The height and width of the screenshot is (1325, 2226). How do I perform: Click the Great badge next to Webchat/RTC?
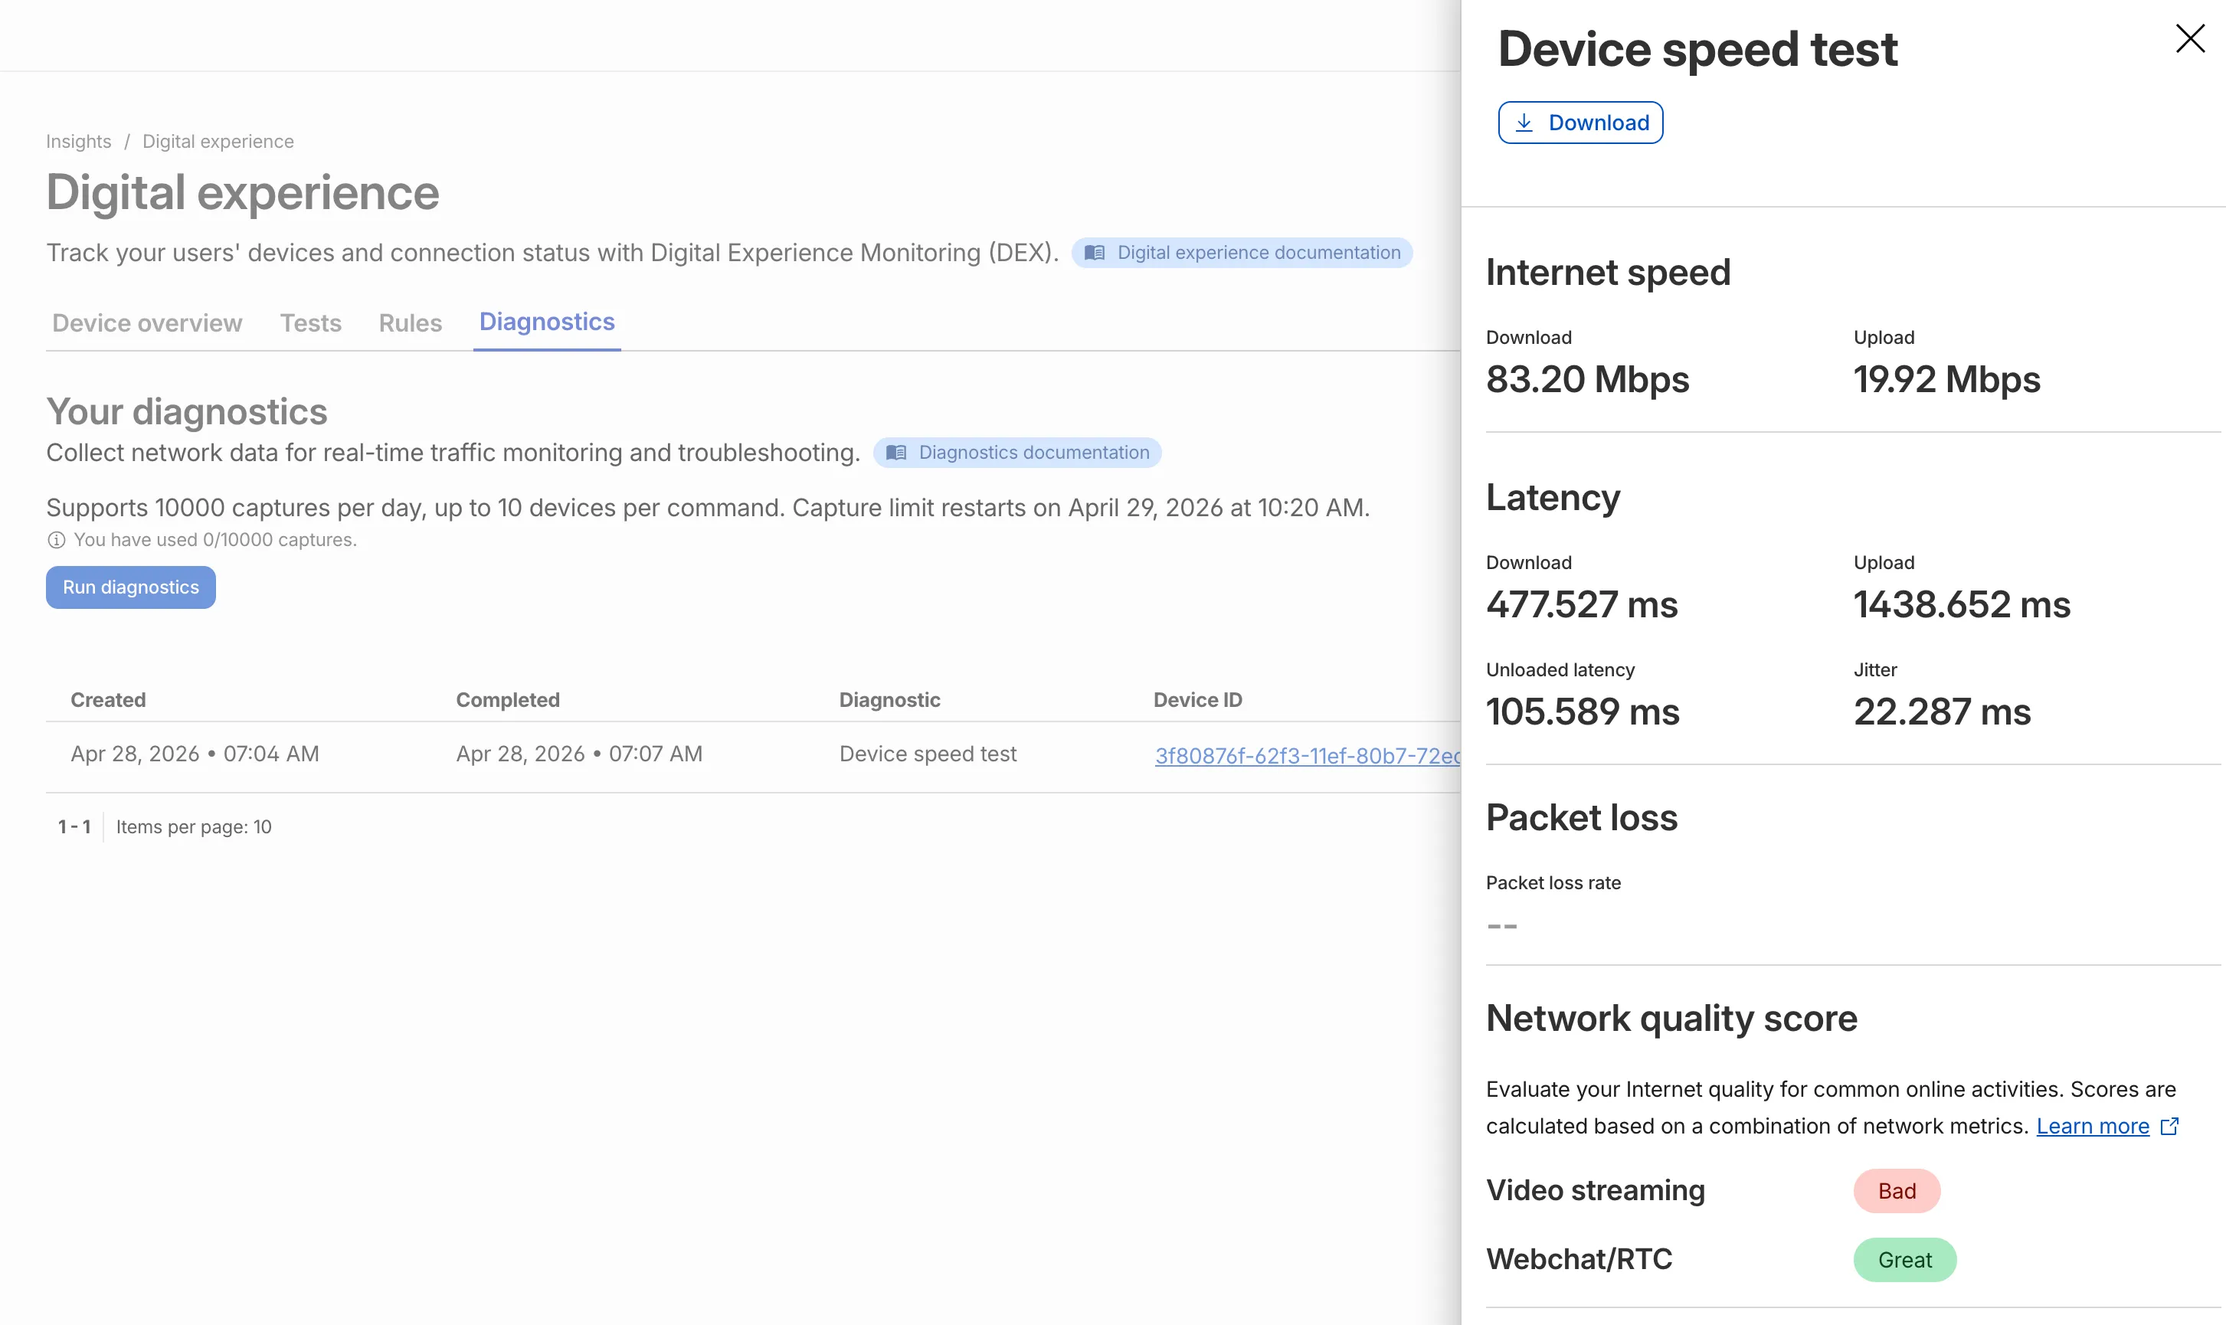[1904, 1260]
